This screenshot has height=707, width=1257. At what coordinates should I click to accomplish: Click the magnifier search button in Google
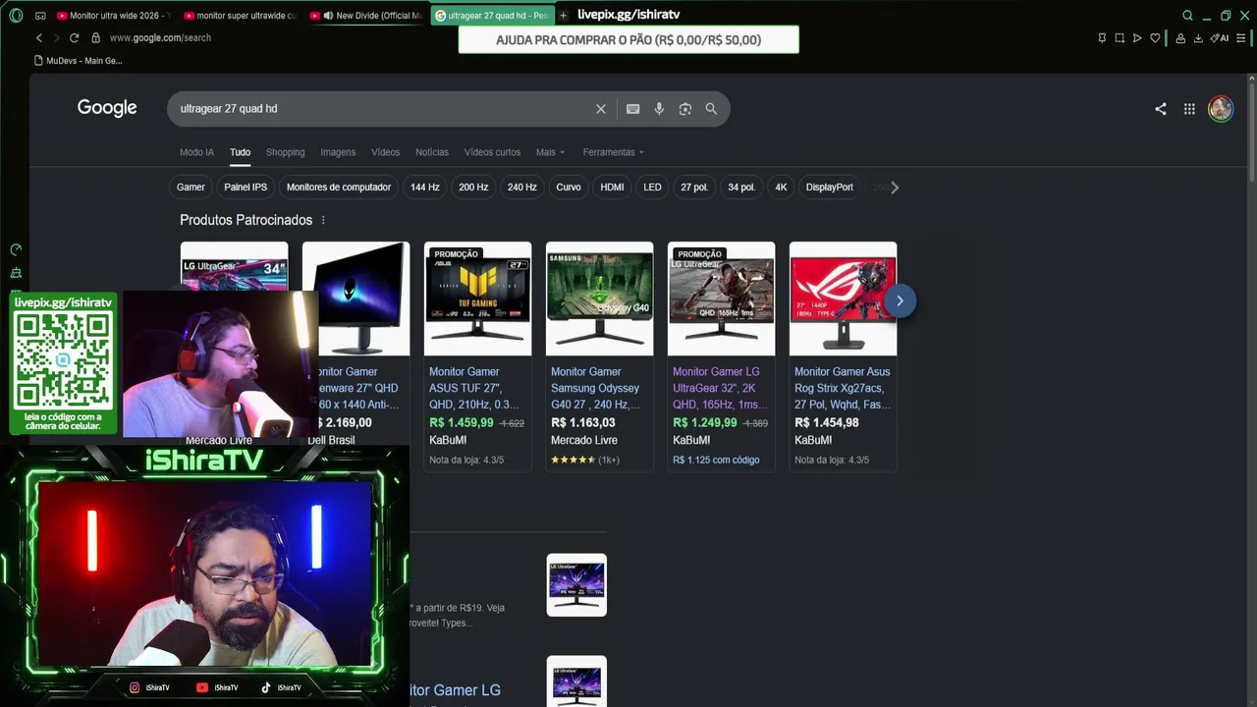[x=711, y=109]
